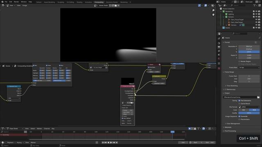This screenshot has height=147, width=262.
Task: Enable the Render Region checkbox
Action: point(239,62)
